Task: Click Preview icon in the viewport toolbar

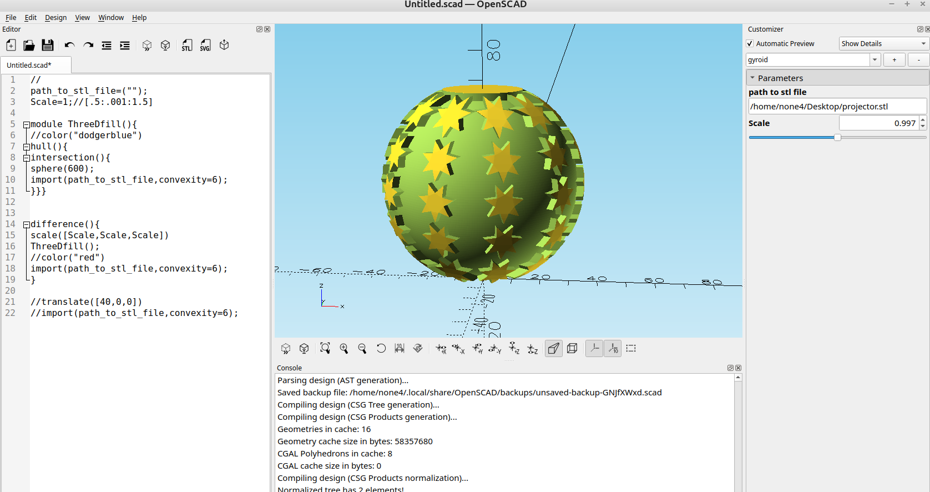Action: [x=286, y=348]
